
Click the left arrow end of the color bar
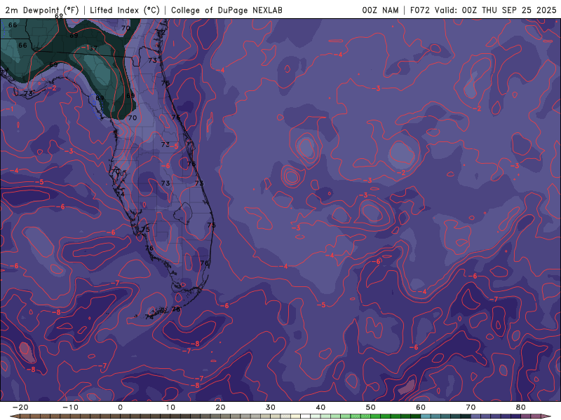(14, 416)
